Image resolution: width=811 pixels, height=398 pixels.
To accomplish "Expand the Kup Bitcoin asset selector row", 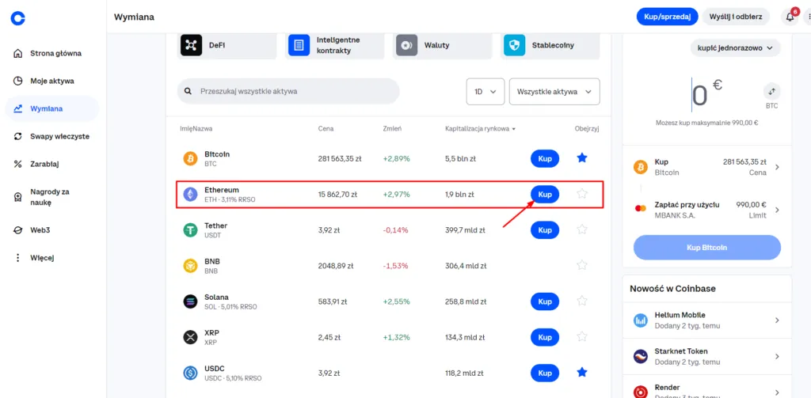I will 707,167.
